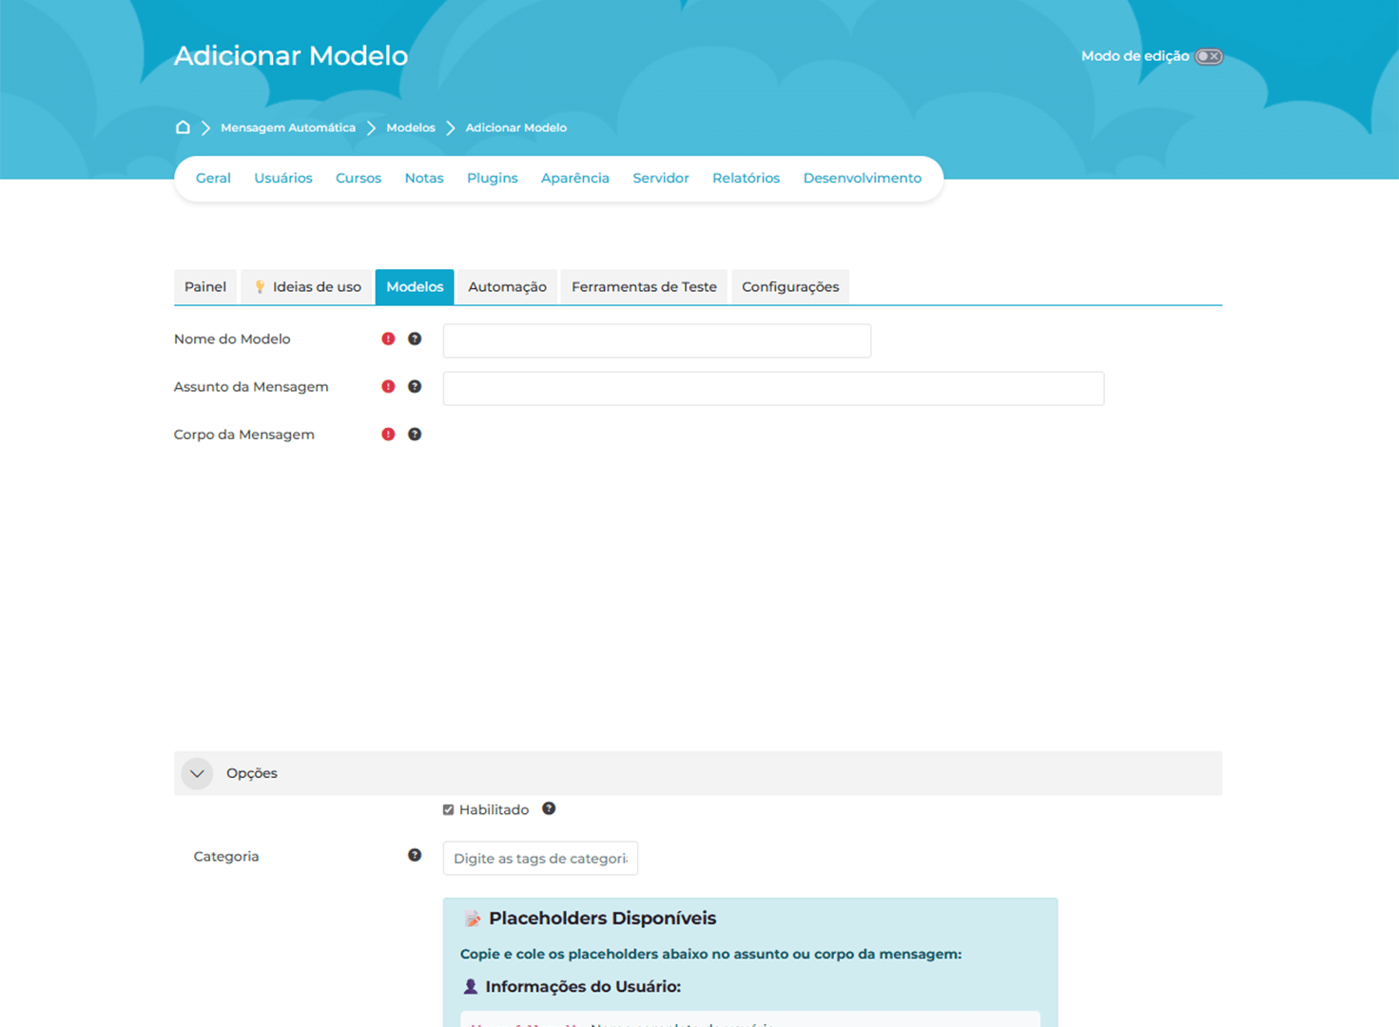This screenshot has height=1027, width=1399.
Task: Click the Assunto da Mensagem input
Action: [x=772, y=388]
